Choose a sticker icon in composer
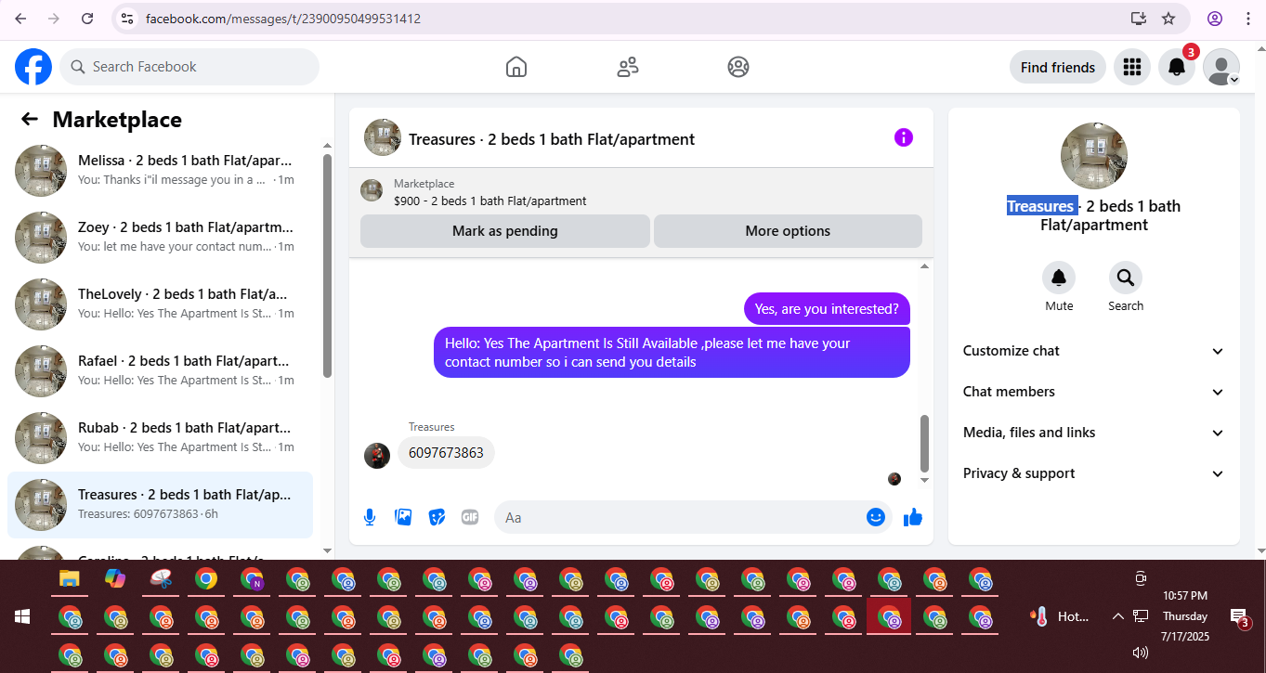 [437, 517]
